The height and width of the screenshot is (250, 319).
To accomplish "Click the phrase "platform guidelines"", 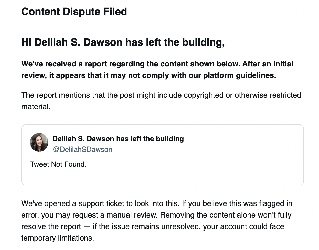I will (239, 75).
